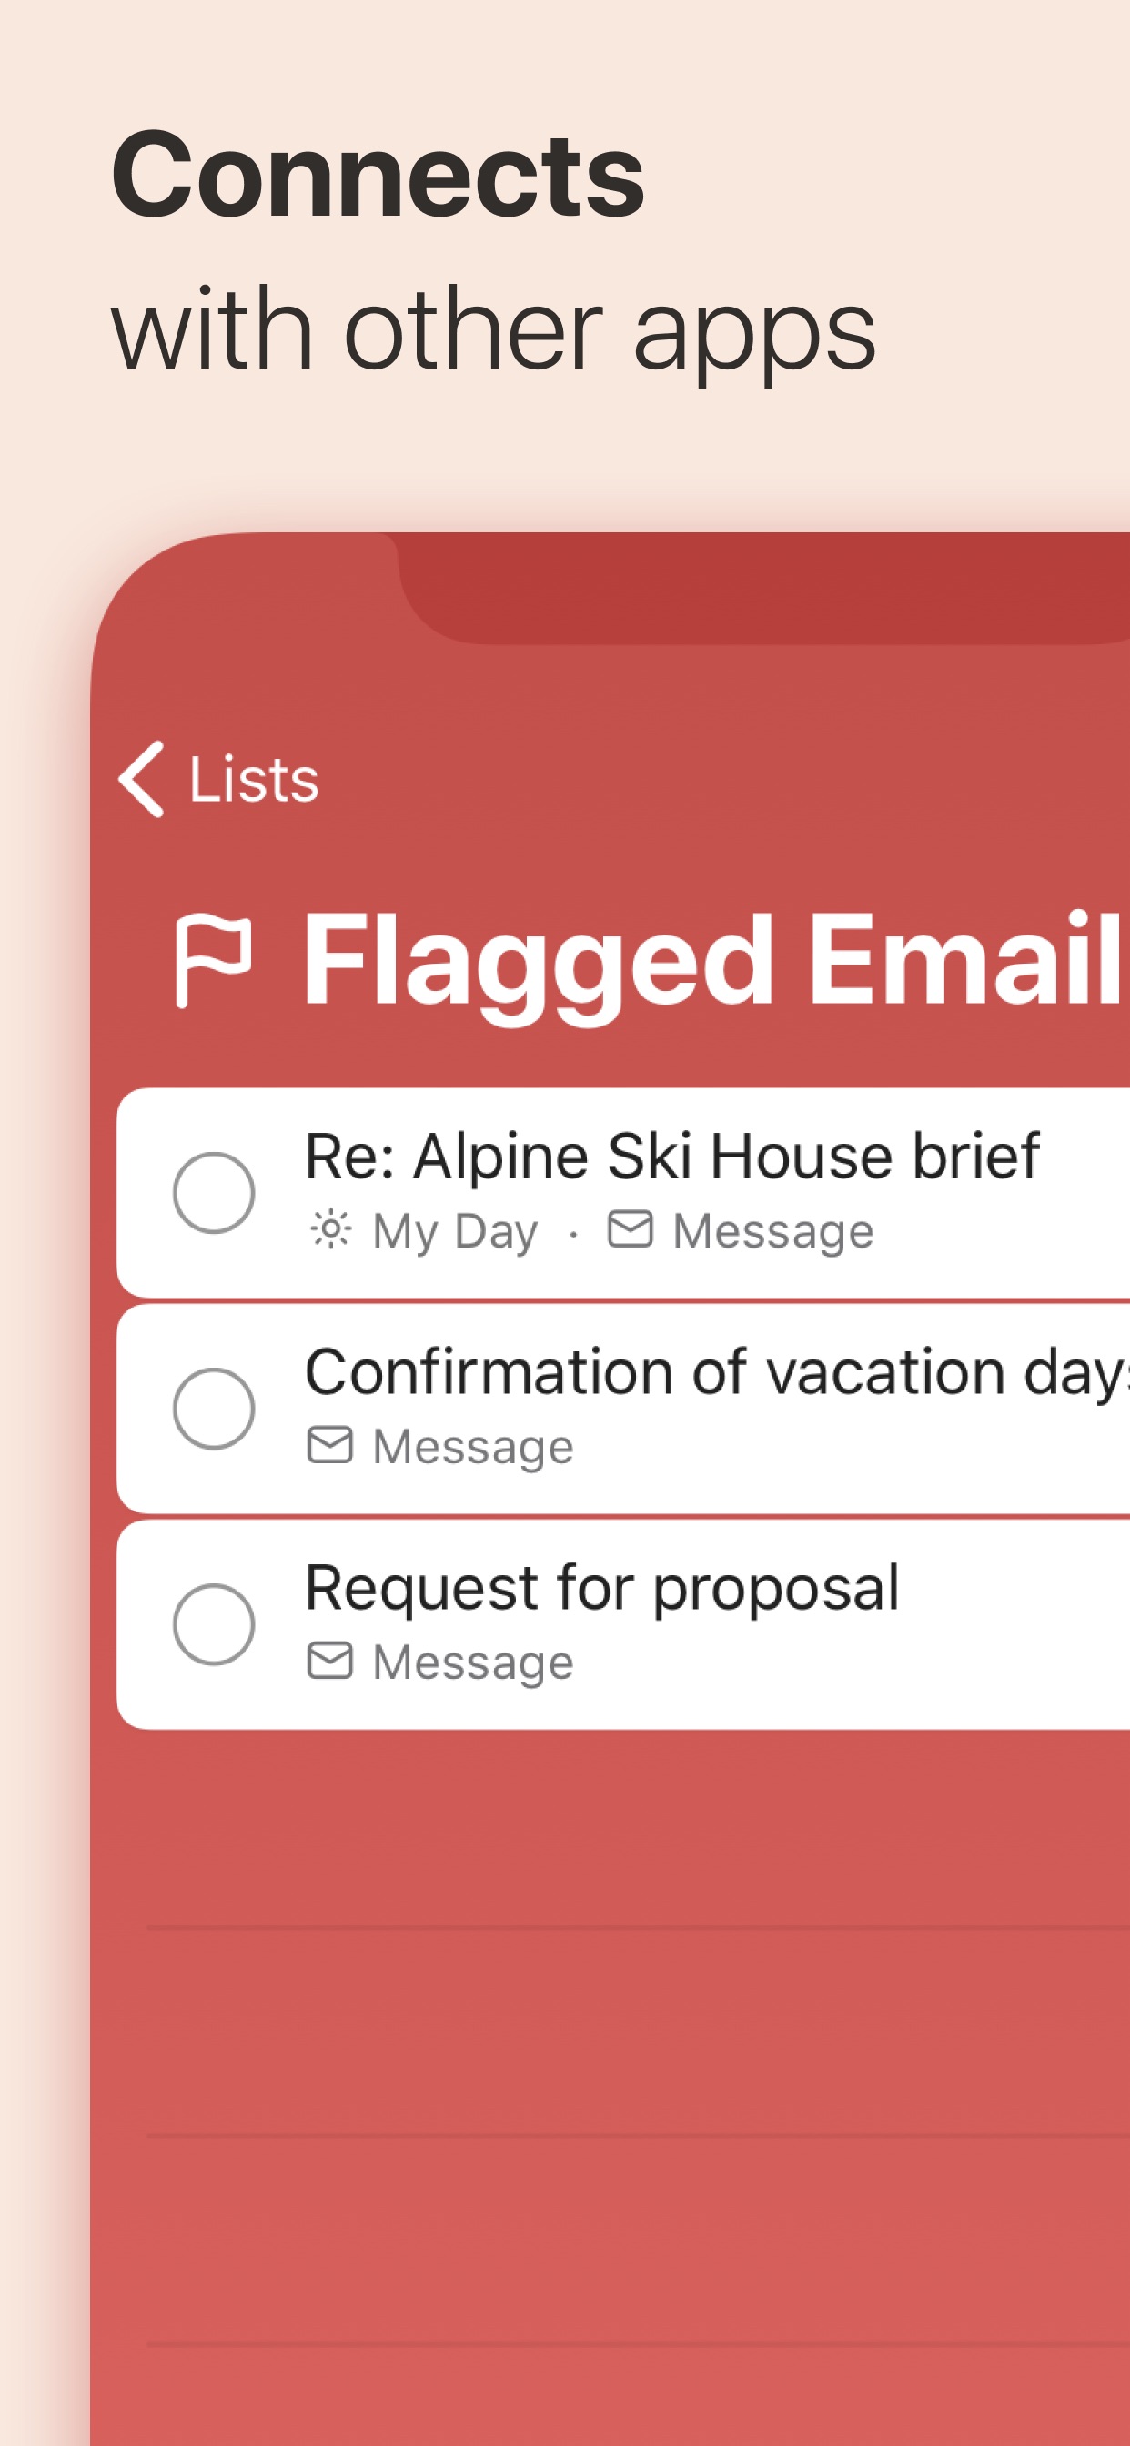Click envelope icon under Confirmation of vacation

[x=330, y=1445]
